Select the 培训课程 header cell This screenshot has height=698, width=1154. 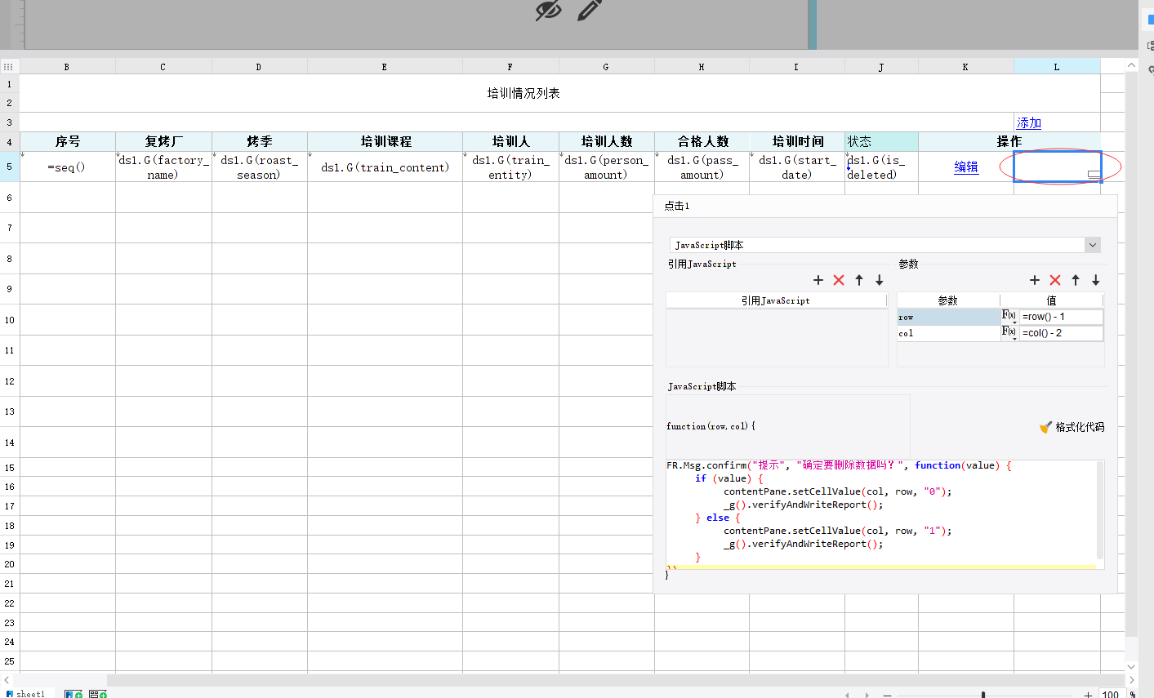[x=385, y=142]
